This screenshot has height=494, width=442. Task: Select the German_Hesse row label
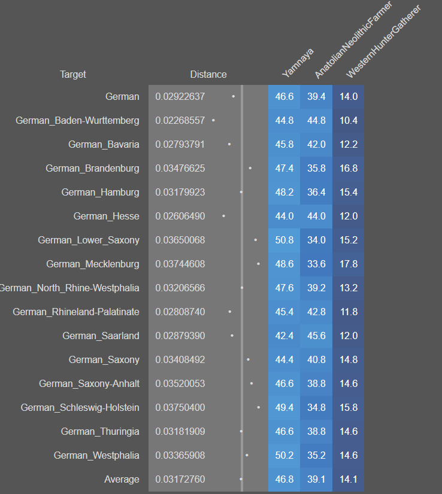click(x=107, y=216)
